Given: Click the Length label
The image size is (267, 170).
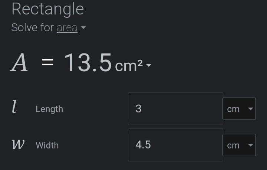Looking at the screenshot, I should pyautogui.click(x=49, y=109).
